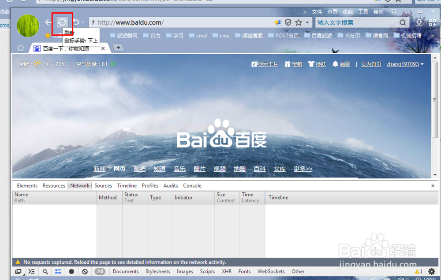Switch to the Timeline devtools tab
The width and height of the screenshot is (441, 280).
click(127, 186)
